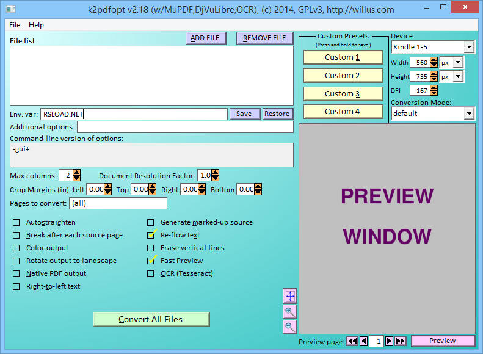Load Custom 2 preset

[x=343, y=76]
